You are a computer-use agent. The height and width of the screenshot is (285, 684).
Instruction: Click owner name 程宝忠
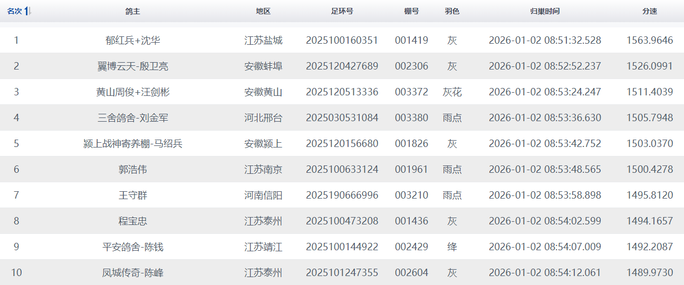[x=132, y=221]
